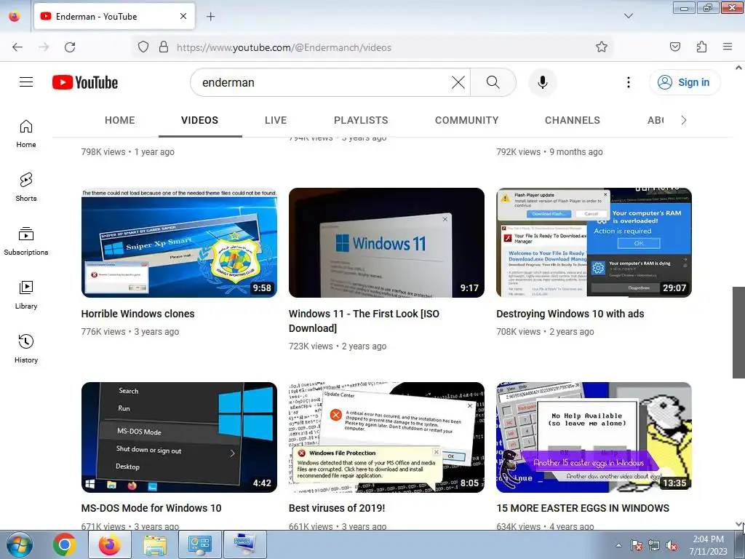
Task: Click the YouTube logo
Action: (85, 82)
